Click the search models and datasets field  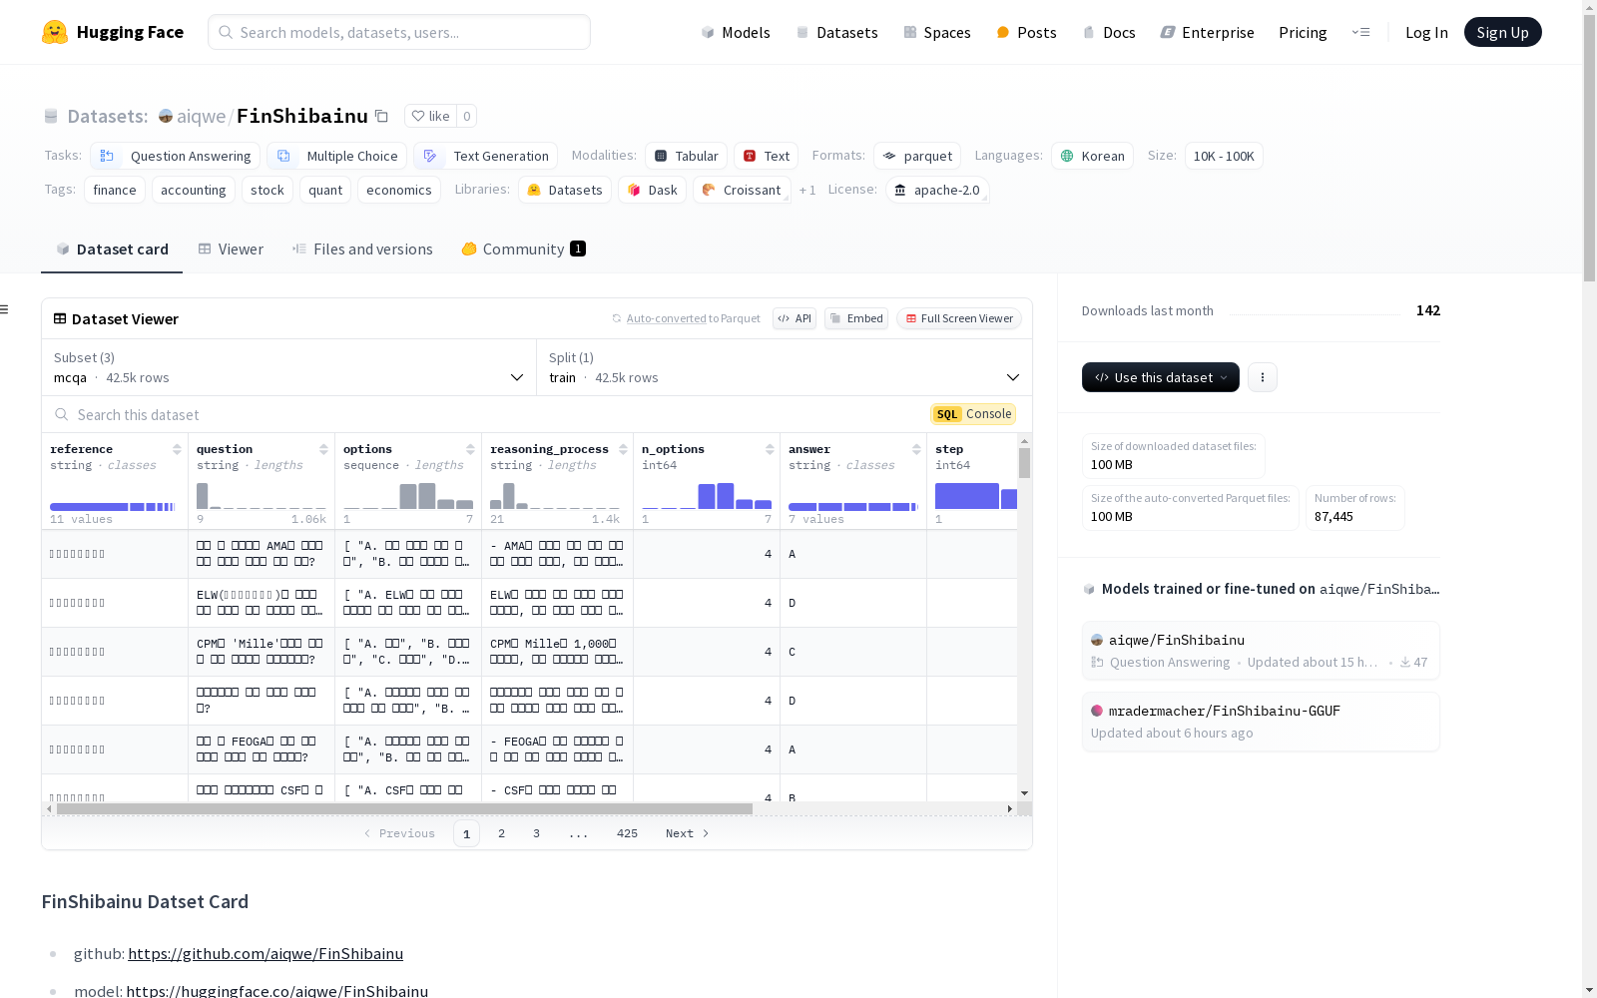(399, 32)
